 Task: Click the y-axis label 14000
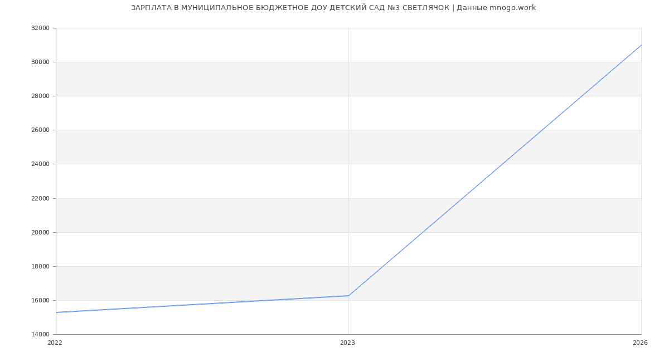click(x=40, y=334)
